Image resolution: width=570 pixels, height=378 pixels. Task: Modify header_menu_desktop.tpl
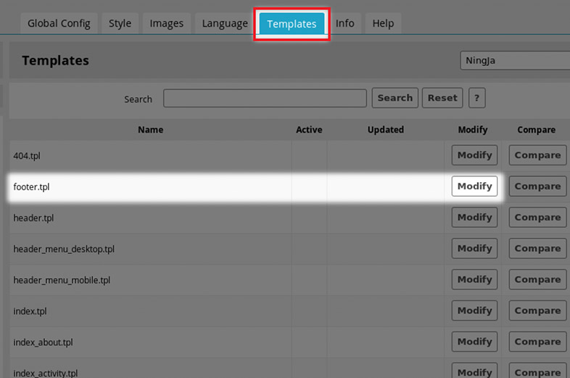pyautogui.click(x=474, y=248)
